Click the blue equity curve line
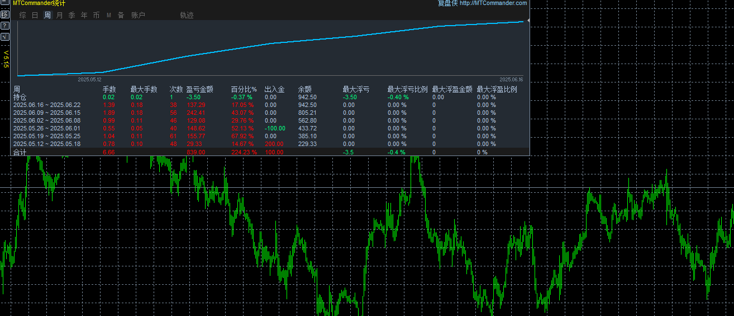This screenshot has height=316, width=734. (x=271, y=43)
